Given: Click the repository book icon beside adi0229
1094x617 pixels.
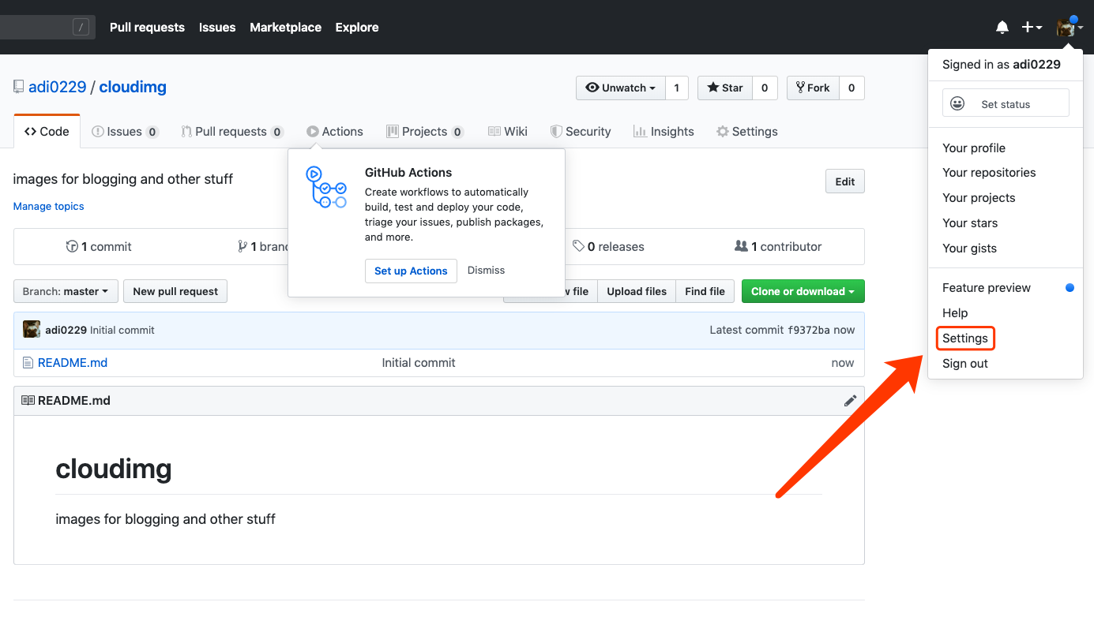Looking at the screenshot, I should click(x=19, y=87).
